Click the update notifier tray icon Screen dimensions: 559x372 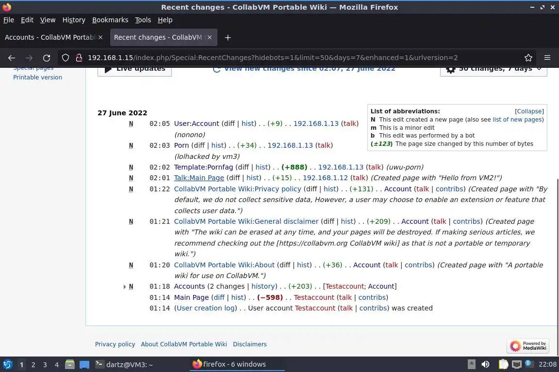529,364
